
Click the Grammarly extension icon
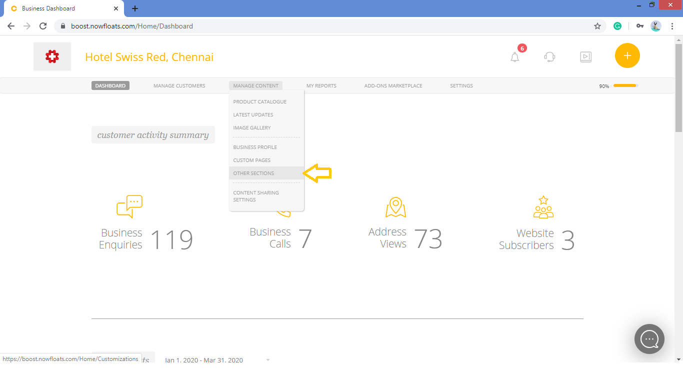click(x=617, y=26)
